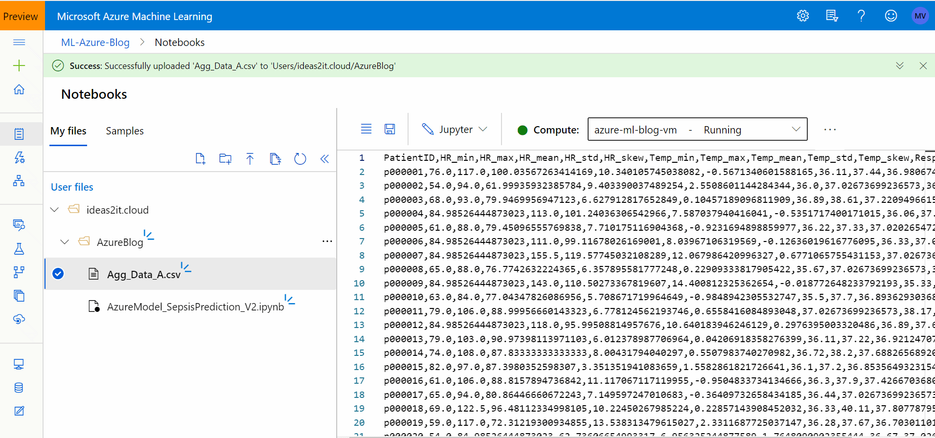Screen dimensions: 935x438
Task: Open Automated ML lightning icon in sidebar
Action: coord(19,157)
